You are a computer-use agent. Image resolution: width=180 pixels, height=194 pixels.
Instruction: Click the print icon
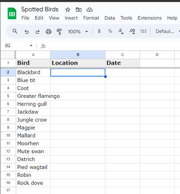(49, 32)
